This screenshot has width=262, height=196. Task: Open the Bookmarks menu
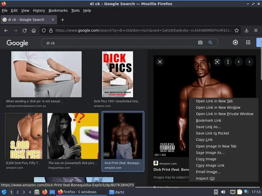tap(58, 10)
